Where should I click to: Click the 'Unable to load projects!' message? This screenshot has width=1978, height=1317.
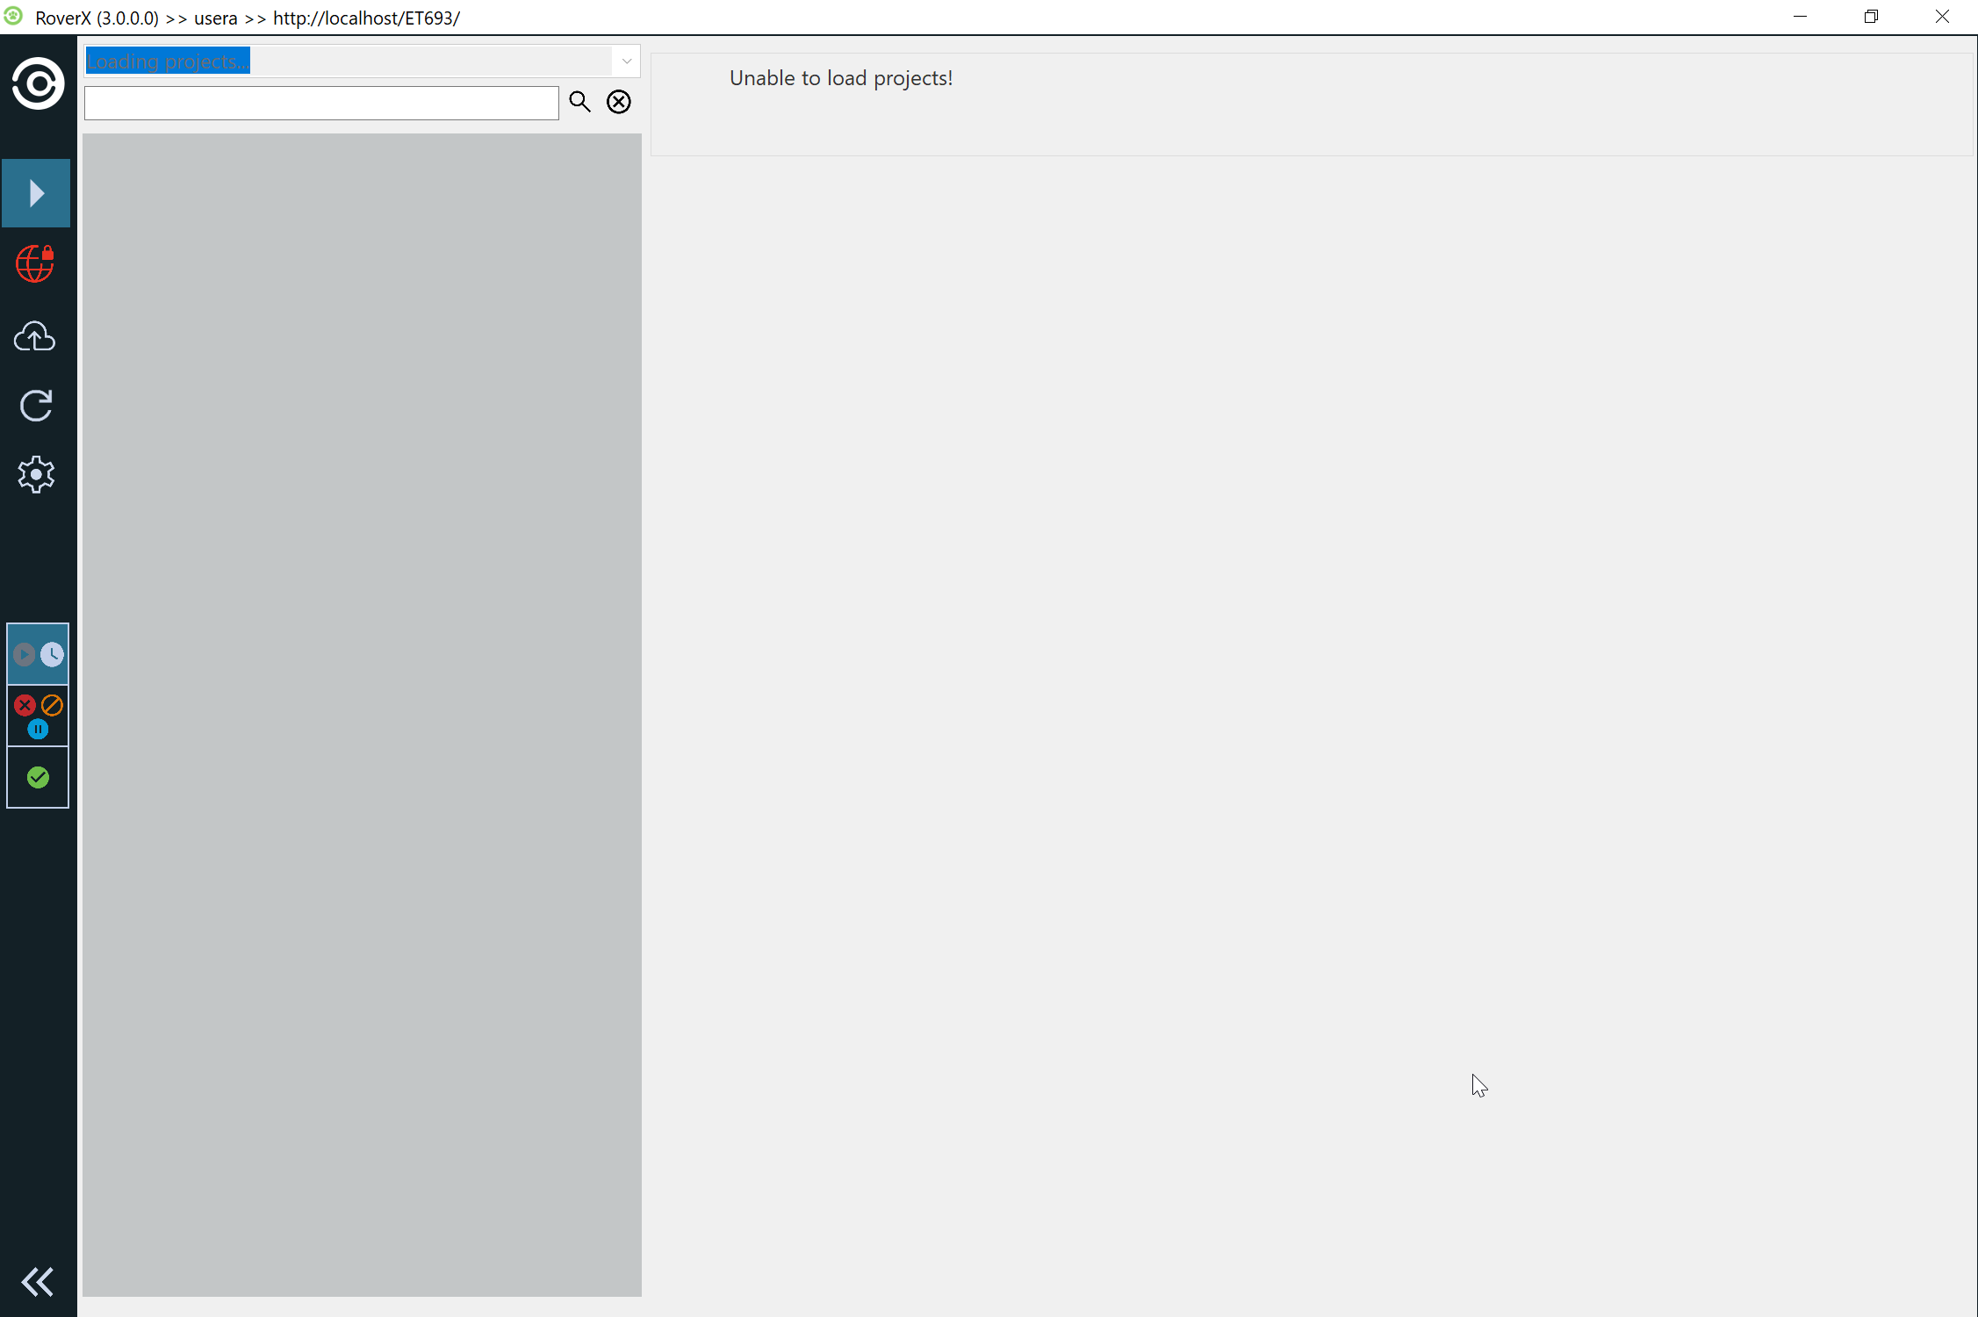click(x=840, y=79)
